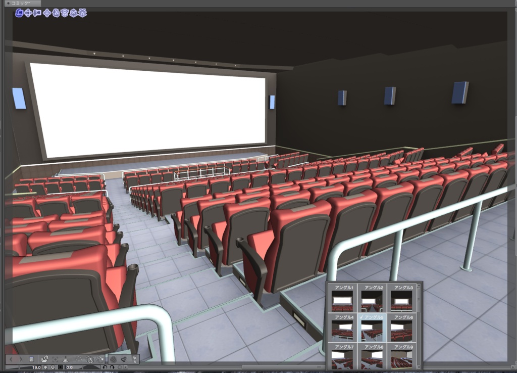
Task: Click the left collapse chevron on the bottom toolbar
Action: click(x=11, y=359)
